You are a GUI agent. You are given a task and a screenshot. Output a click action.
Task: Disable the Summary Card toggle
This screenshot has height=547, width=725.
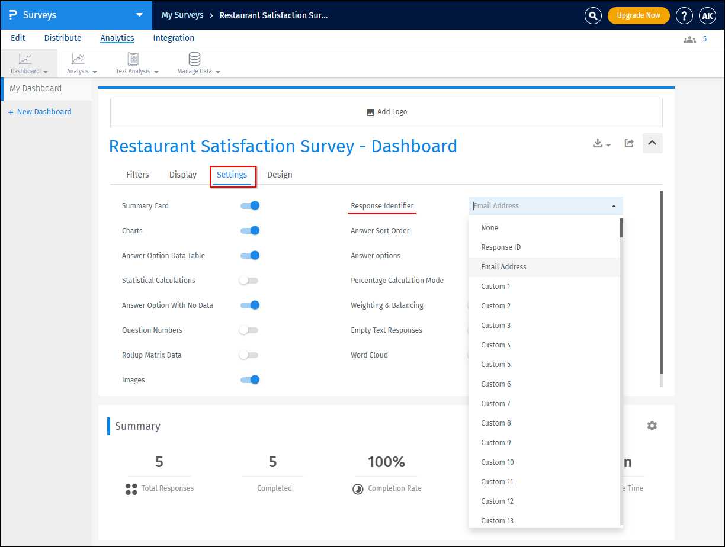(249, 206)
